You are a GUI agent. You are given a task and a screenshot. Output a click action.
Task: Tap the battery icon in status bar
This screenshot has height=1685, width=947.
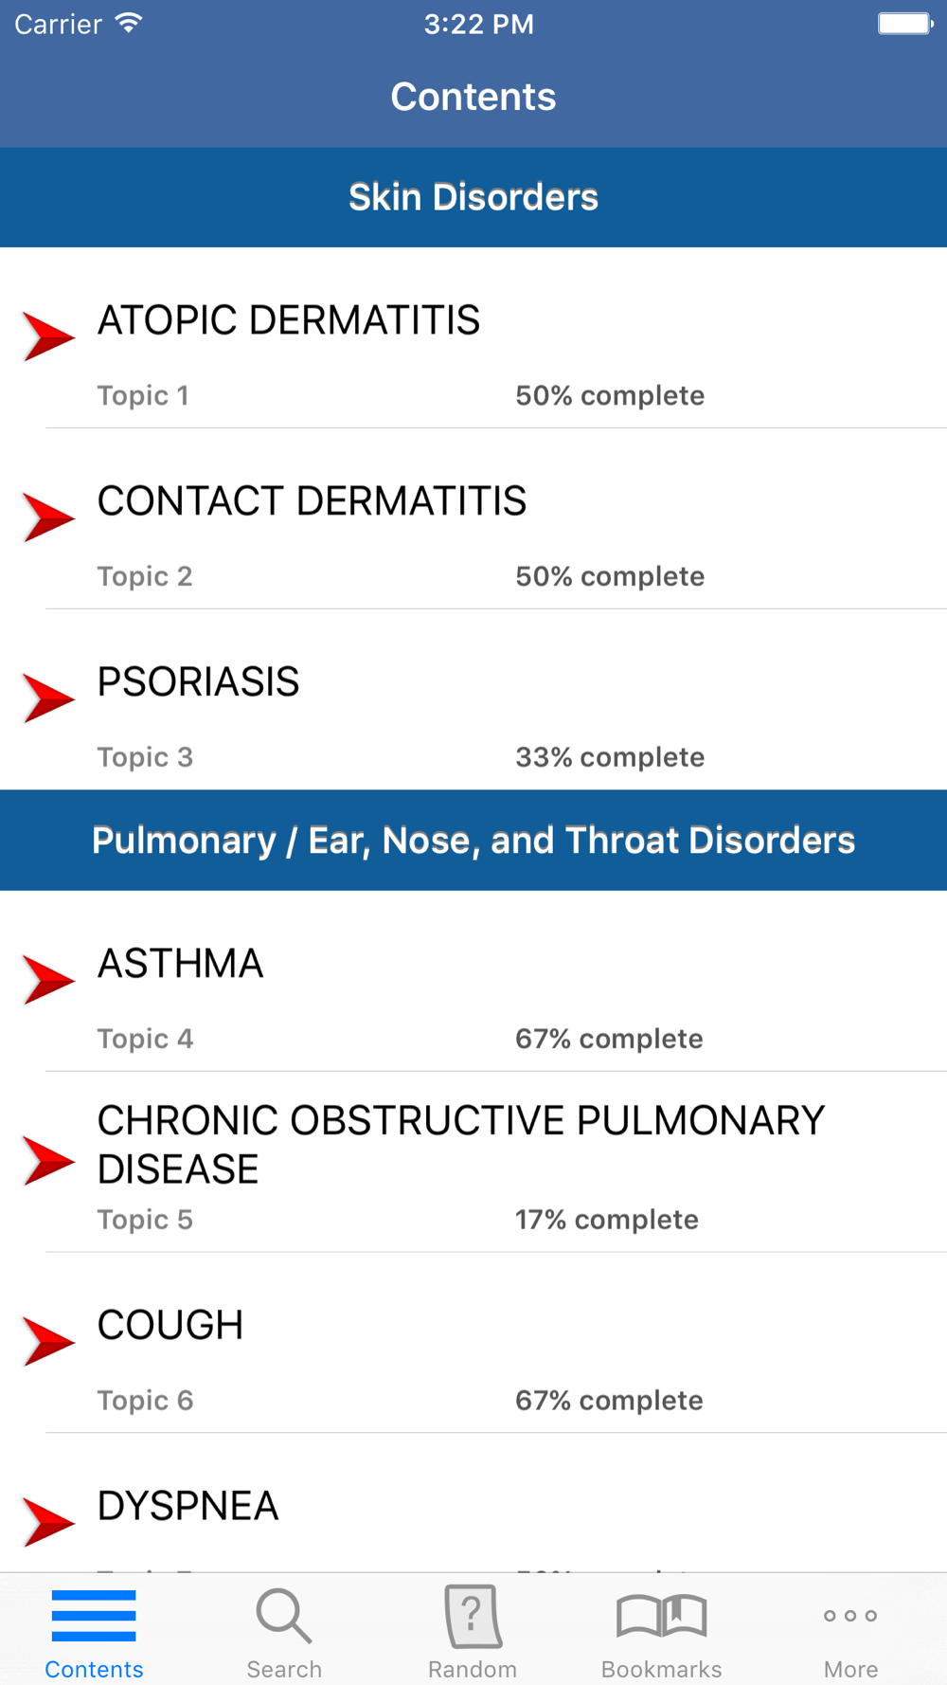coord(905,24)
